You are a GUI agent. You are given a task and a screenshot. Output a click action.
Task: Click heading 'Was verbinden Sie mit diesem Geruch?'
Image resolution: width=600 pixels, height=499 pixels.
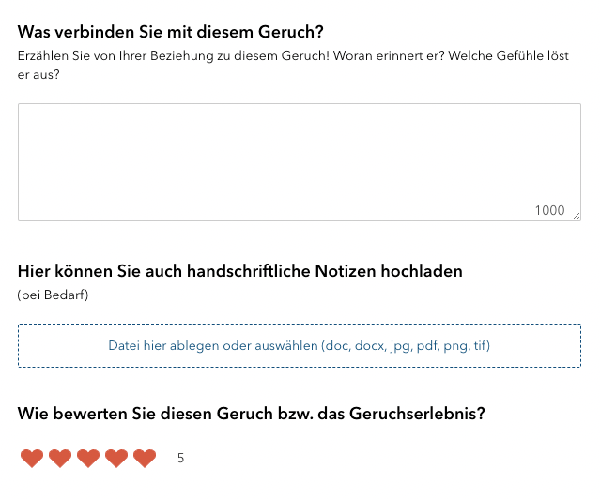tap(177, 33)
